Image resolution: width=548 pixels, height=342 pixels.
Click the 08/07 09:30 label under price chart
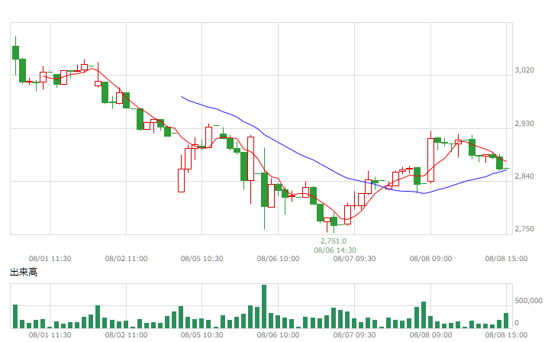tap(354, 259)
